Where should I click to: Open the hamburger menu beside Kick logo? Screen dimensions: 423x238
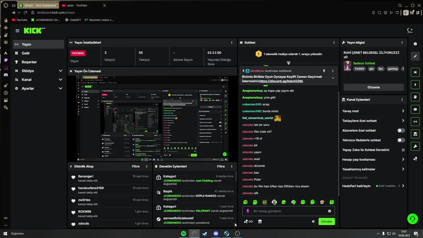(17, 31)
